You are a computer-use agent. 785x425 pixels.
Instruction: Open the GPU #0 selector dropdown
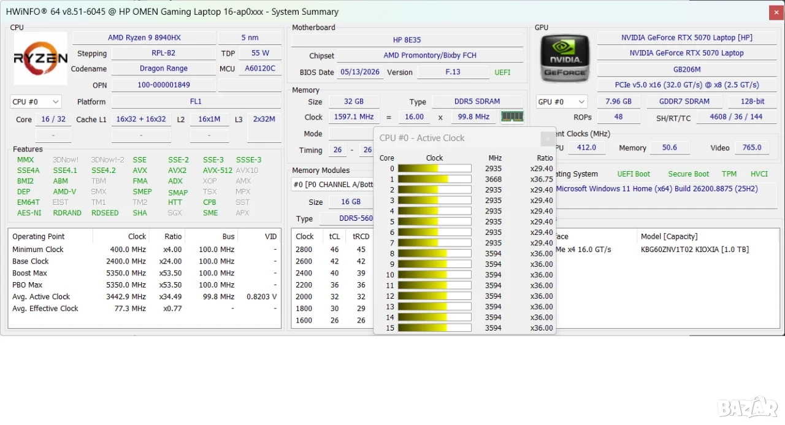[561, 102]
